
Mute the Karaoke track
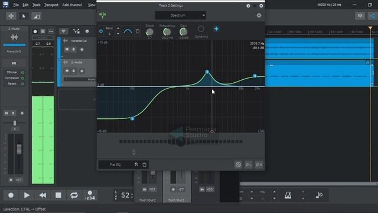coord(67,49)
